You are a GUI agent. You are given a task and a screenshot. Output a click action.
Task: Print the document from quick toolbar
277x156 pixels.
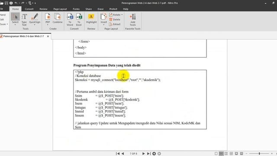click(x=11, y=3)
